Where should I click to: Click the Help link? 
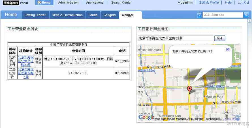tap(228, 3)
